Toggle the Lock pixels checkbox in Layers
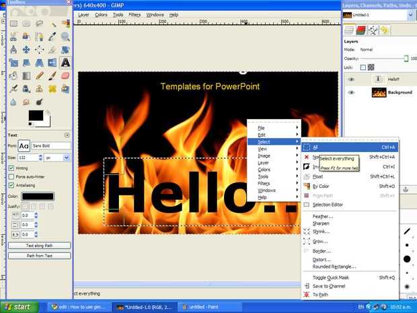417x313 pixels. (x=363, y=67)
